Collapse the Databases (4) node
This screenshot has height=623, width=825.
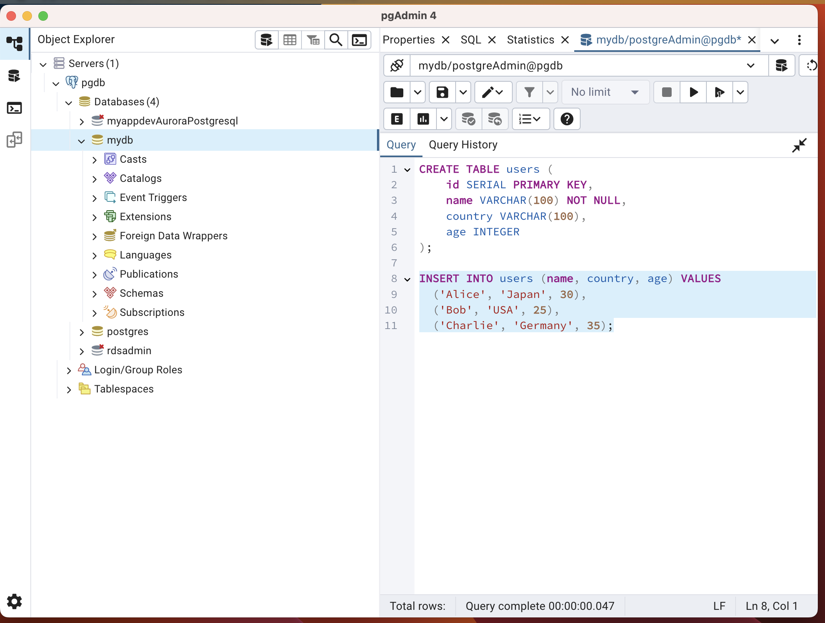(x=69, y=103)
